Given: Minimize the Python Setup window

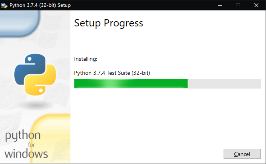Looking at the screenshot, I should pyautogui.click(x=220, y=5).
